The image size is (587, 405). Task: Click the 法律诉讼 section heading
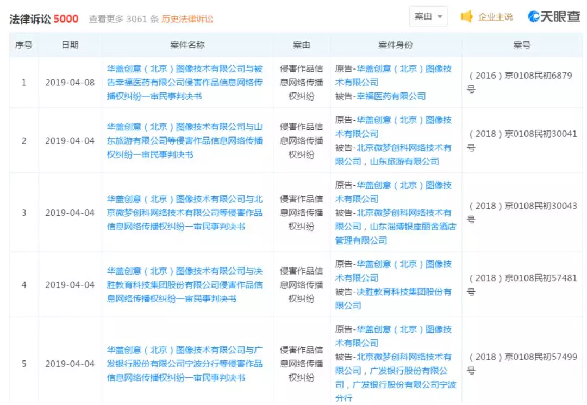point(30,19)
